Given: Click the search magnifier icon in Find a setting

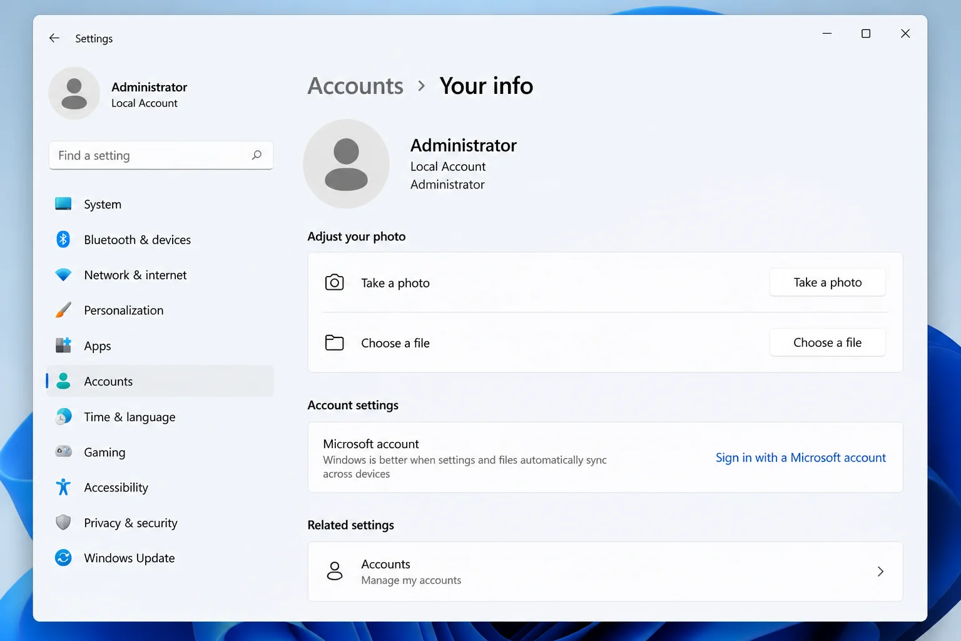Looking at the screenshot, I should pyautogui.click(x=257, y=155).
